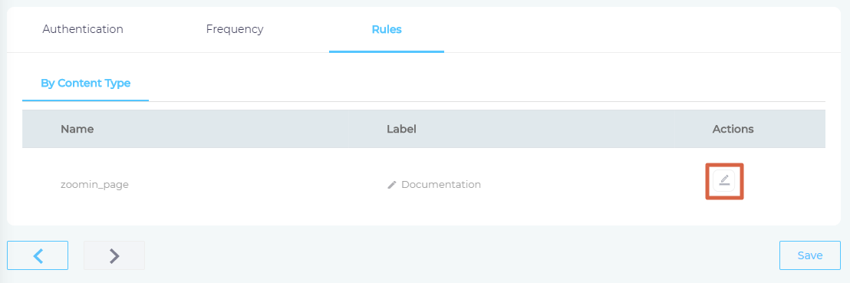
Task: Click the empty row area between zoomin_page and Documentation
Action: click(x=258, y=184)
